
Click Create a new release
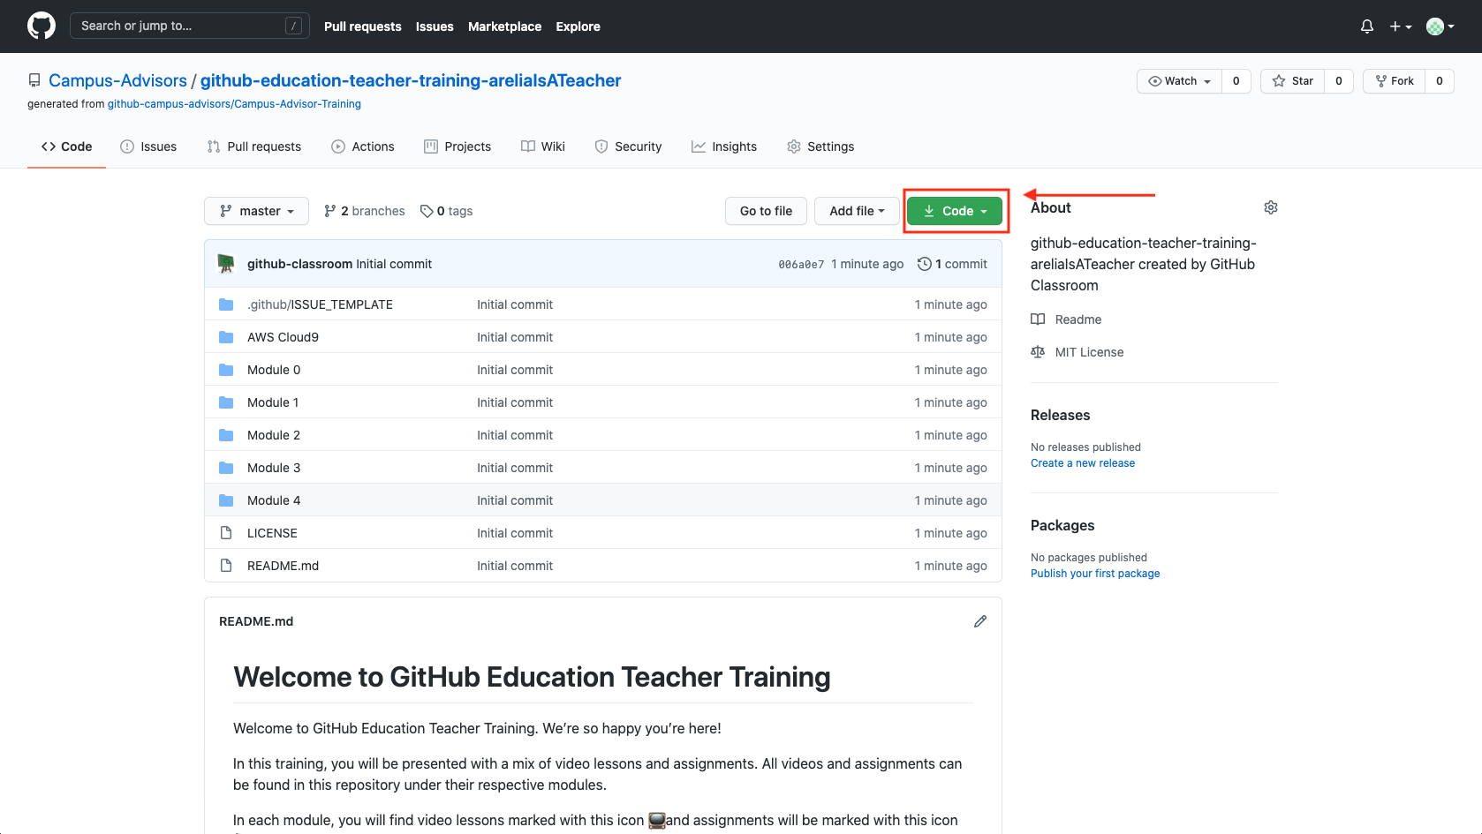click(x=1083, y=463)
